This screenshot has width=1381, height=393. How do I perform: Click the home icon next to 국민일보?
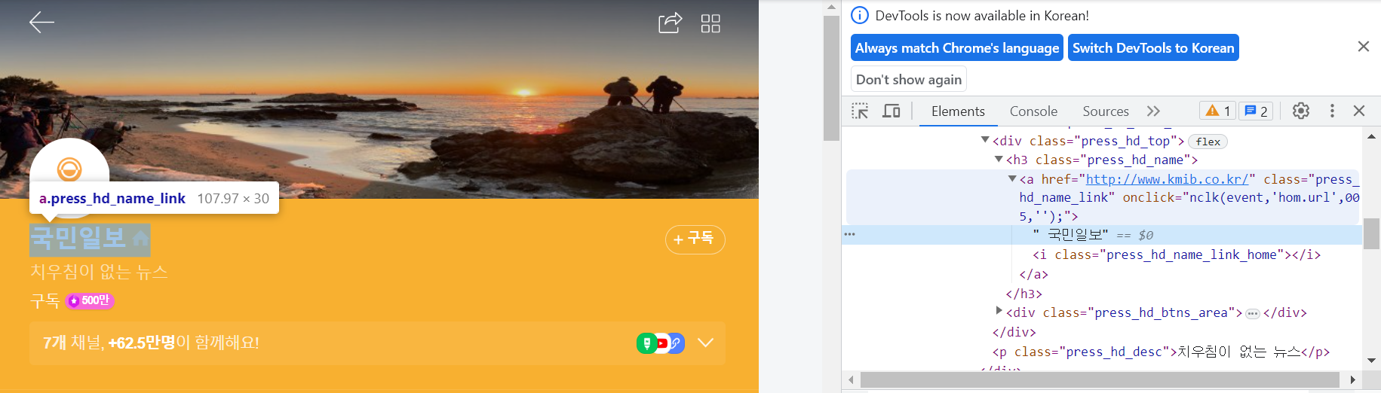pyautogui.click(x=140, y=239)
